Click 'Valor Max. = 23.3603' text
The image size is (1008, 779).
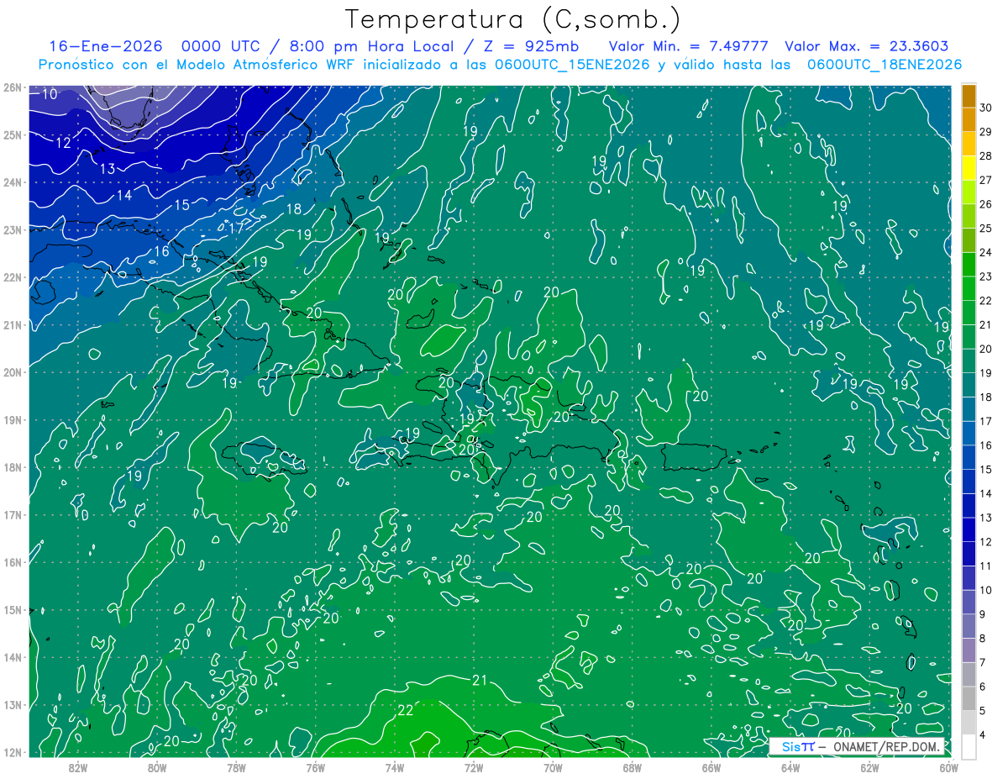(x=866, y=46)
